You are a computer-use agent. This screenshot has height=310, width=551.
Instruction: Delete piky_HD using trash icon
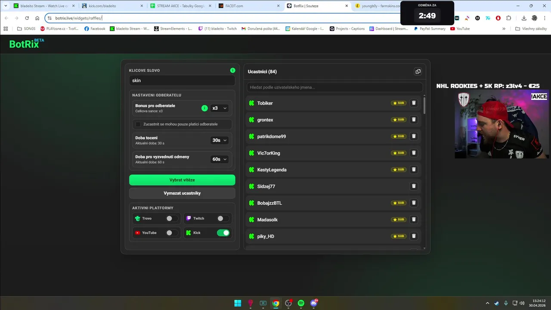point(414,236)
